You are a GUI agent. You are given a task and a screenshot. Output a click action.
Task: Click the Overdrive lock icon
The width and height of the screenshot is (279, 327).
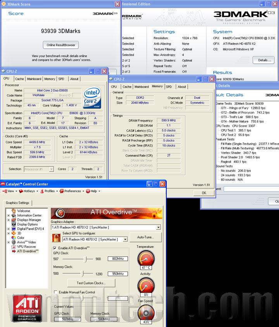[x=56, y=238]
